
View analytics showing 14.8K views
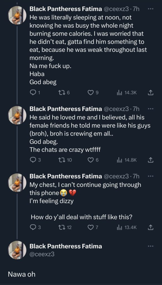120,159
